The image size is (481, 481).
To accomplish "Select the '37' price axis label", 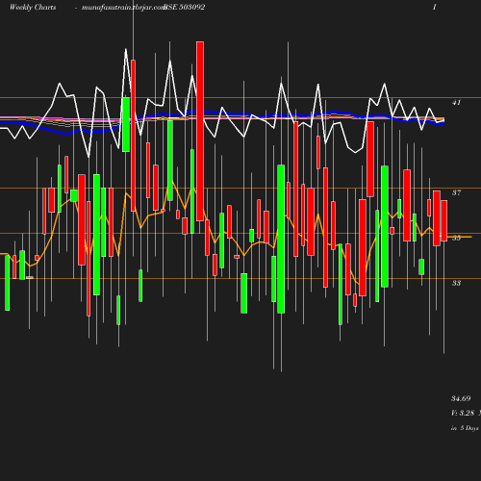I will 456,192.
